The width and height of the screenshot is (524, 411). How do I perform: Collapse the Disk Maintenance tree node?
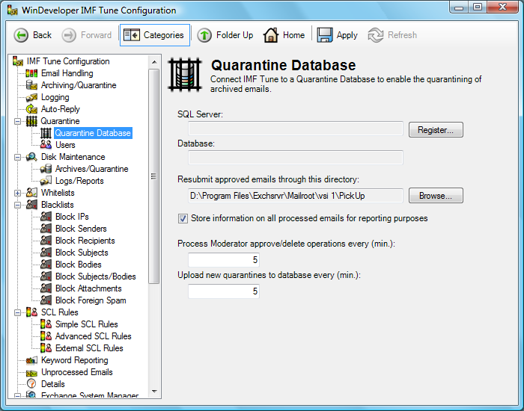[x=17, y=157]
